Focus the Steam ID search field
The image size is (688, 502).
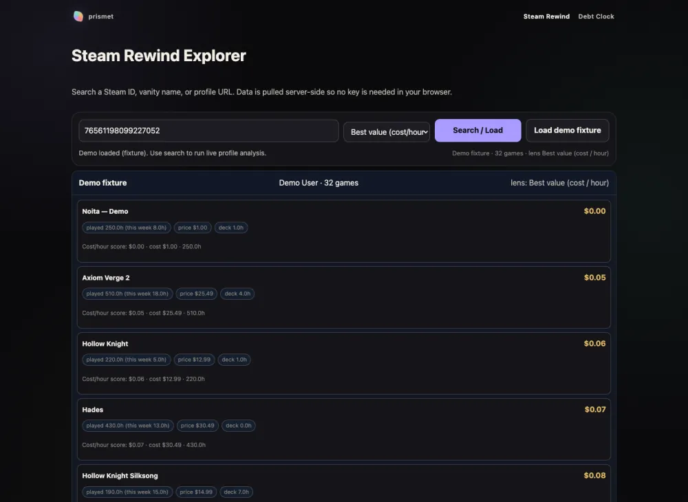(x=208, y=131)
